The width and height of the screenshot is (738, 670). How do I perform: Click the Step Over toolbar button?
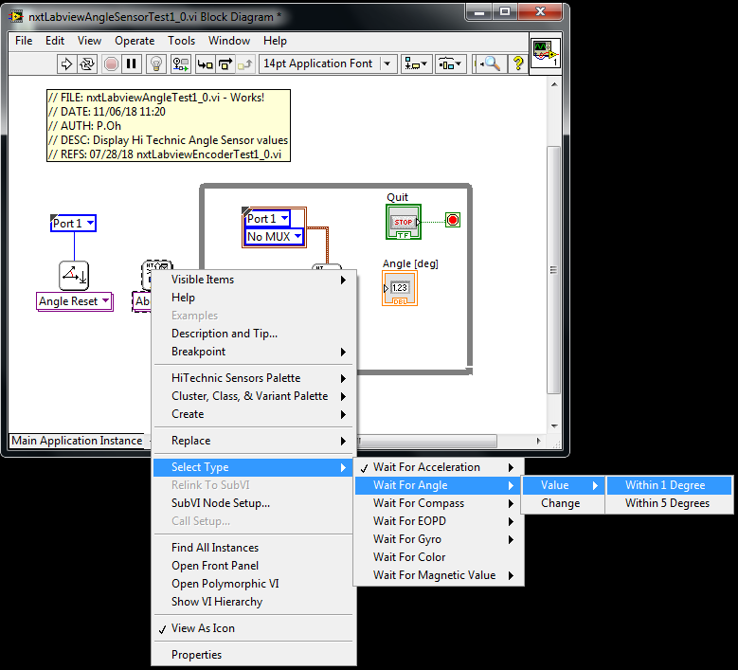[225, 63]
